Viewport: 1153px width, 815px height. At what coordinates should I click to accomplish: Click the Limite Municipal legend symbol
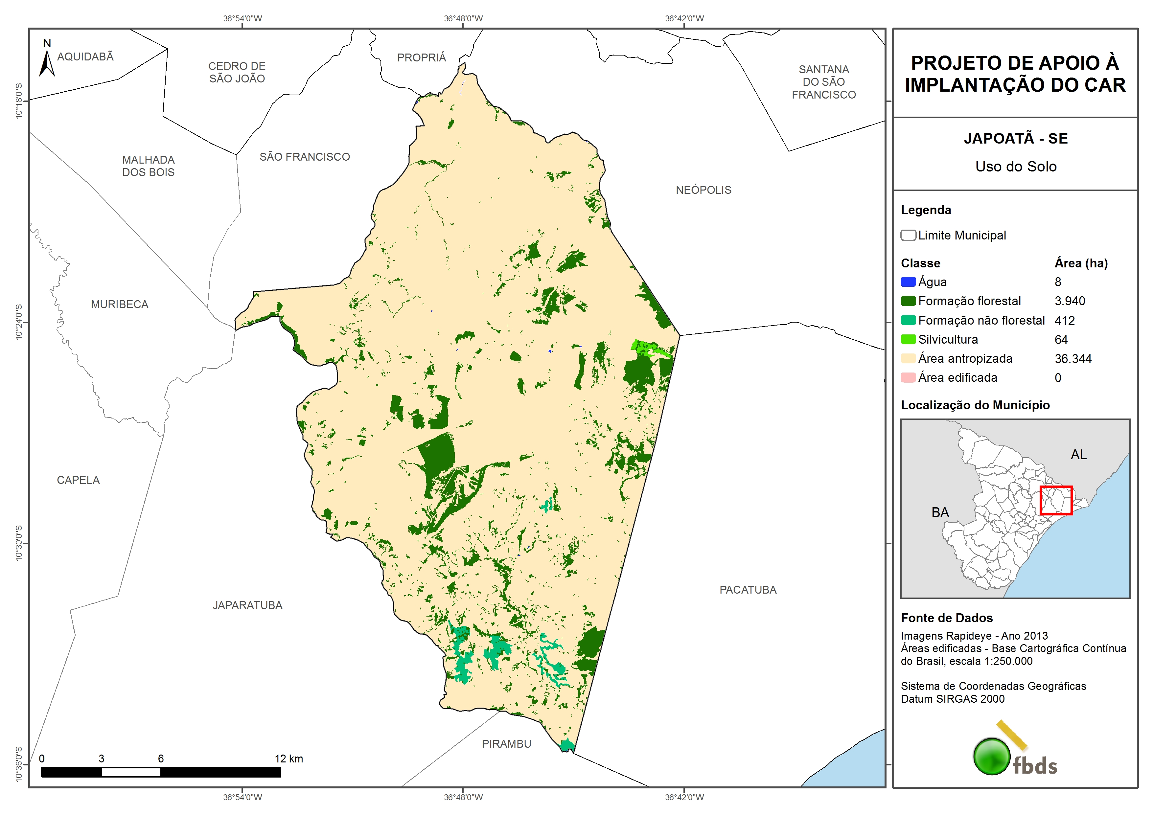coord(908,235)
